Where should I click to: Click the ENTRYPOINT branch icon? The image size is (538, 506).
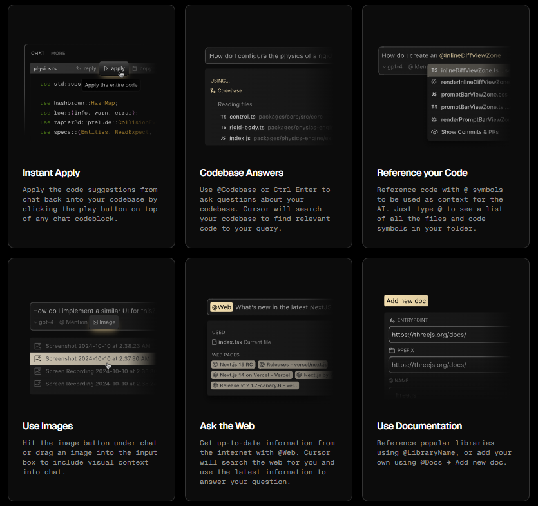pyautogui.click(x=392, y=320)
